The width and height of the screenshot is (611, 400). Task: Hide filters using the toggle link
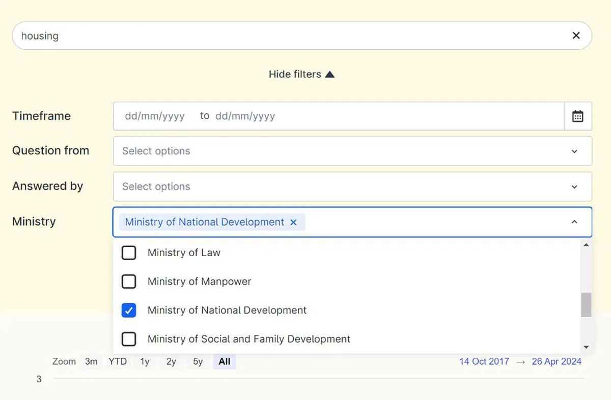tap(301, 74)
